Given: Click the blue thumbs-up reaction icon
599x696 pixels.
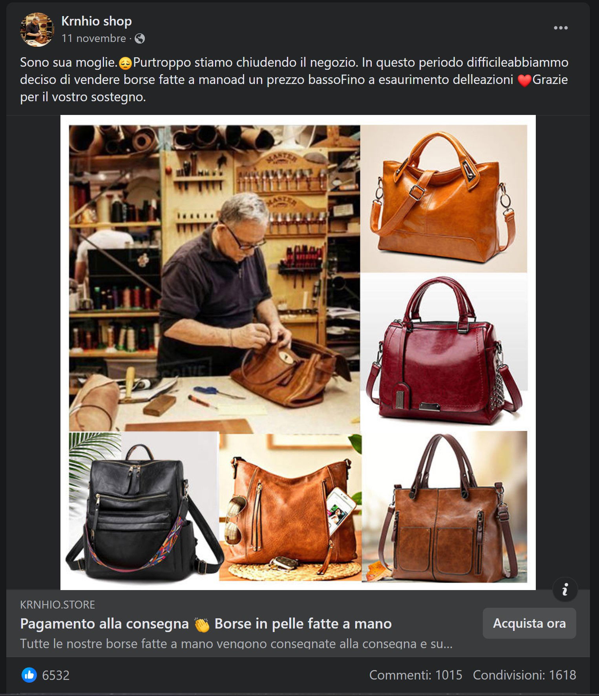Looking at the screenshot, I should [29, 675].
